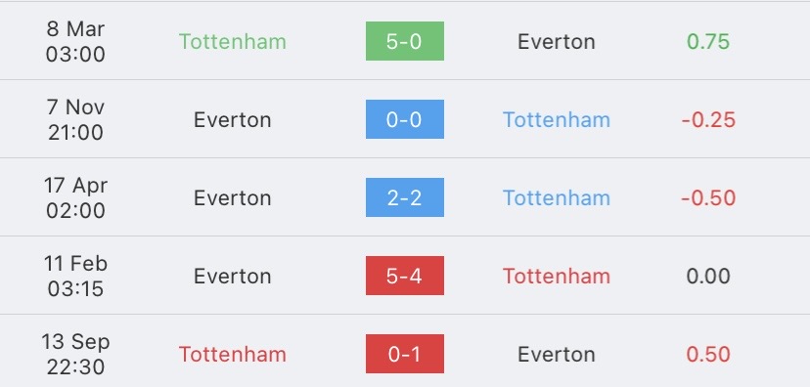810x387 pixels.
Task: Click the 8 Mar 03:00 match date
Action: coord(75,41)
